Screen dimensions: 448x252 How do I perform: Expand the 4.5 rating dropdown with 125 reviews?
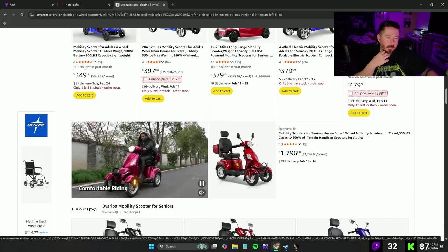click(x=231, y=62)
